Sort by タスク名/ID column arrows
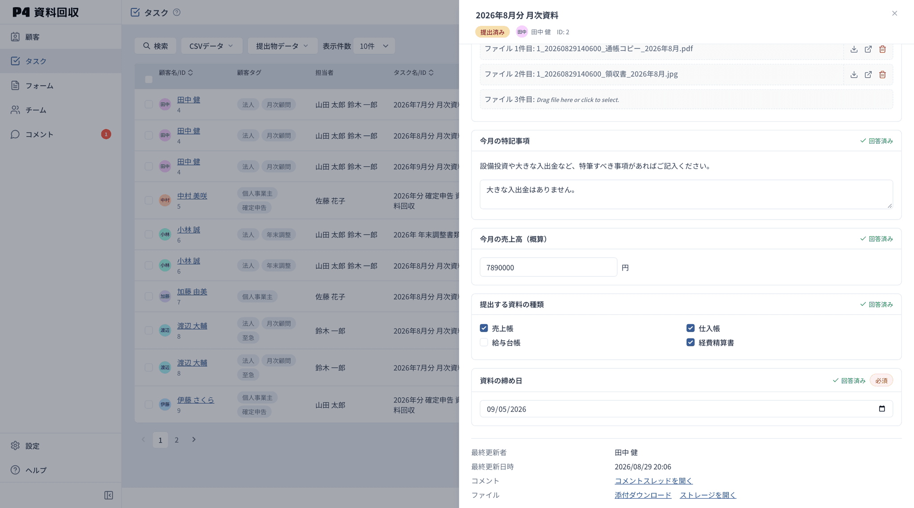The width and height of the screenshot is (914, 508). tap(431, 72)
